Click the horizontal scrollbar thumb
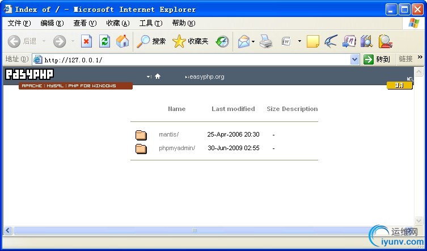Screen dimensions: 427x251 coord(195,230)
